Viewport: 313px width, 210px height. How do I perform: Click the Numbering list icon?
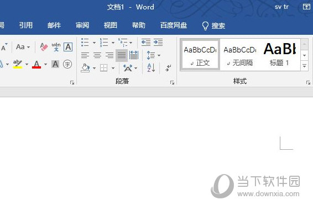(x=104, y=43)
